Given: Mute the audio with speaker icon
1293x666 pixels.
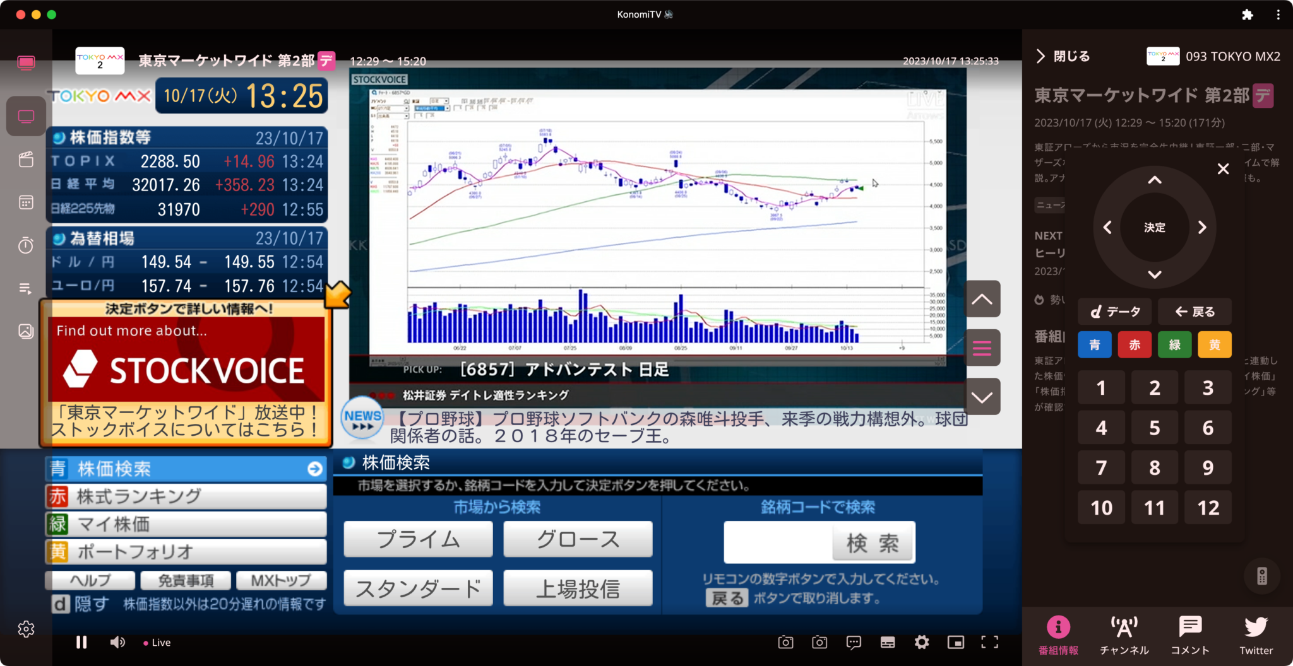Looking at the screenshot, I should [x=117, y=642].
